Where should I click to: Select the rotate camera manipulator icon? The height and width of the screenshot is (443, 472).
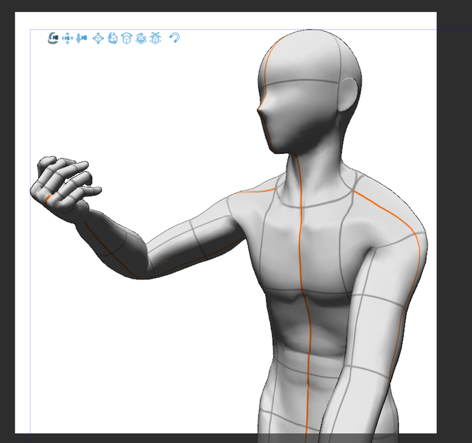pos(53,38)
